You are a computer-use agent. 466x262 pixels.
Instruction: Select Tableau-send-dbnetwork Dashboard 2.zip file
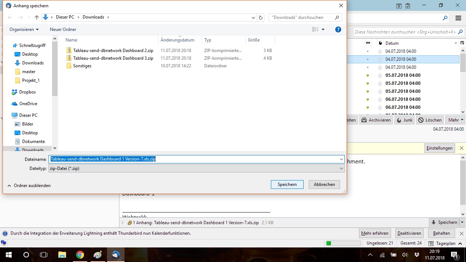tap(113, 51)
